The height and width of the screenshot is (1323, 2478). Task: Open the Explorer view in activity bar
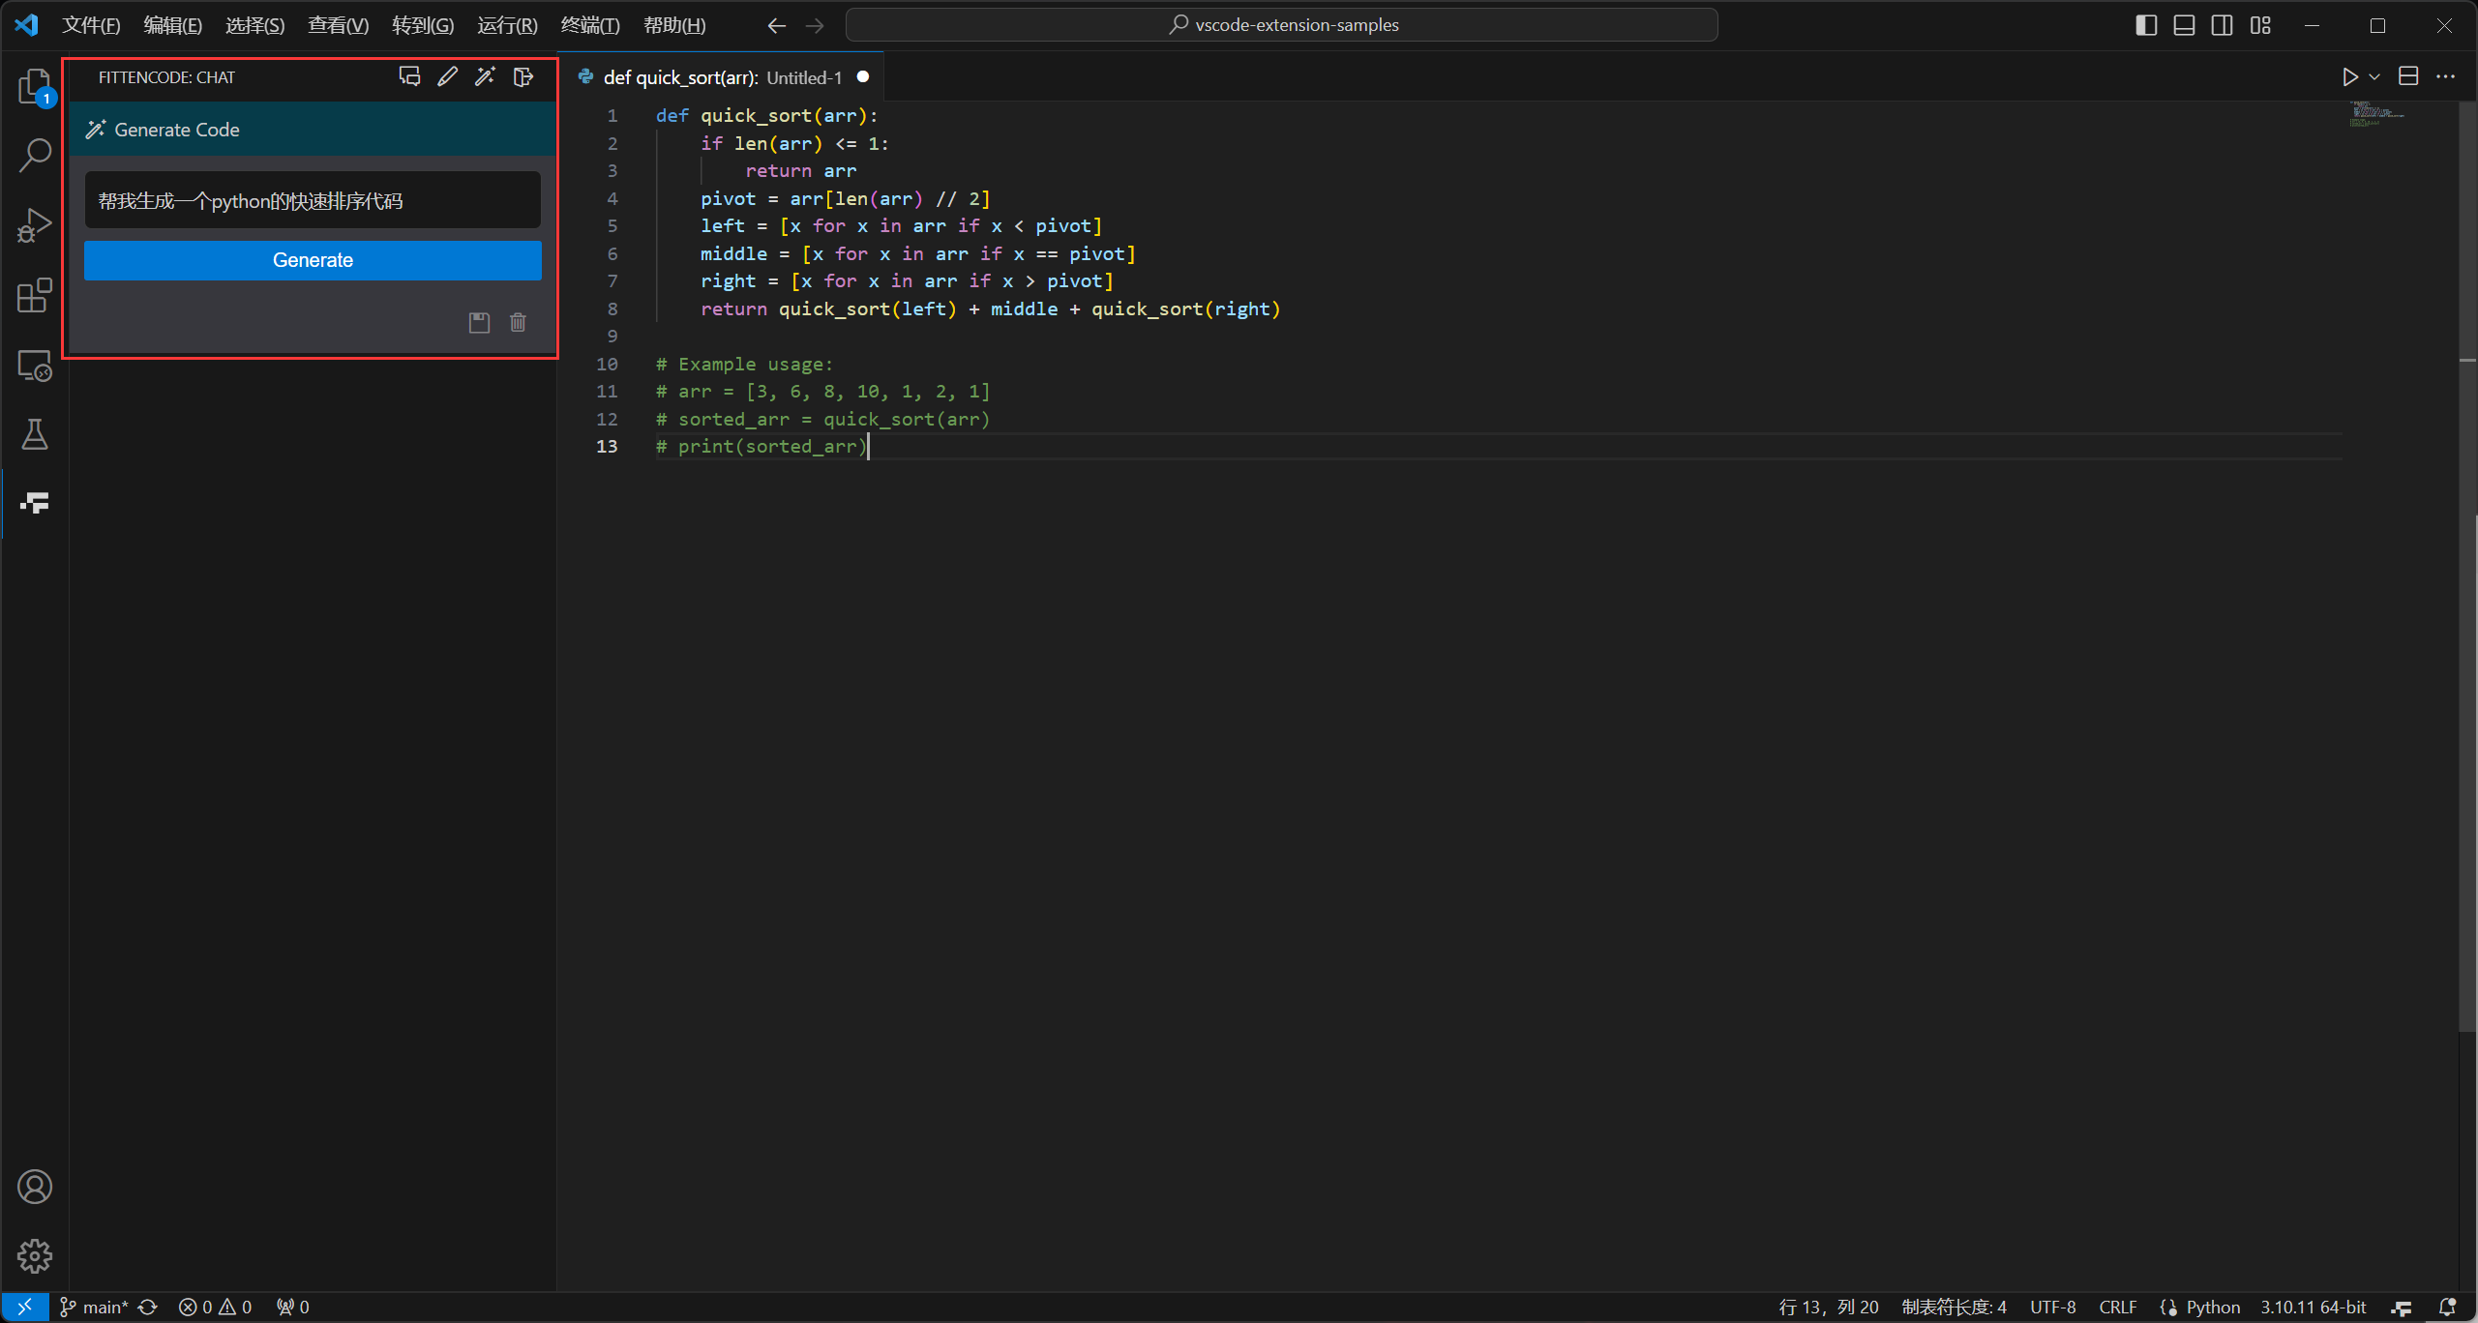point(35,86)
